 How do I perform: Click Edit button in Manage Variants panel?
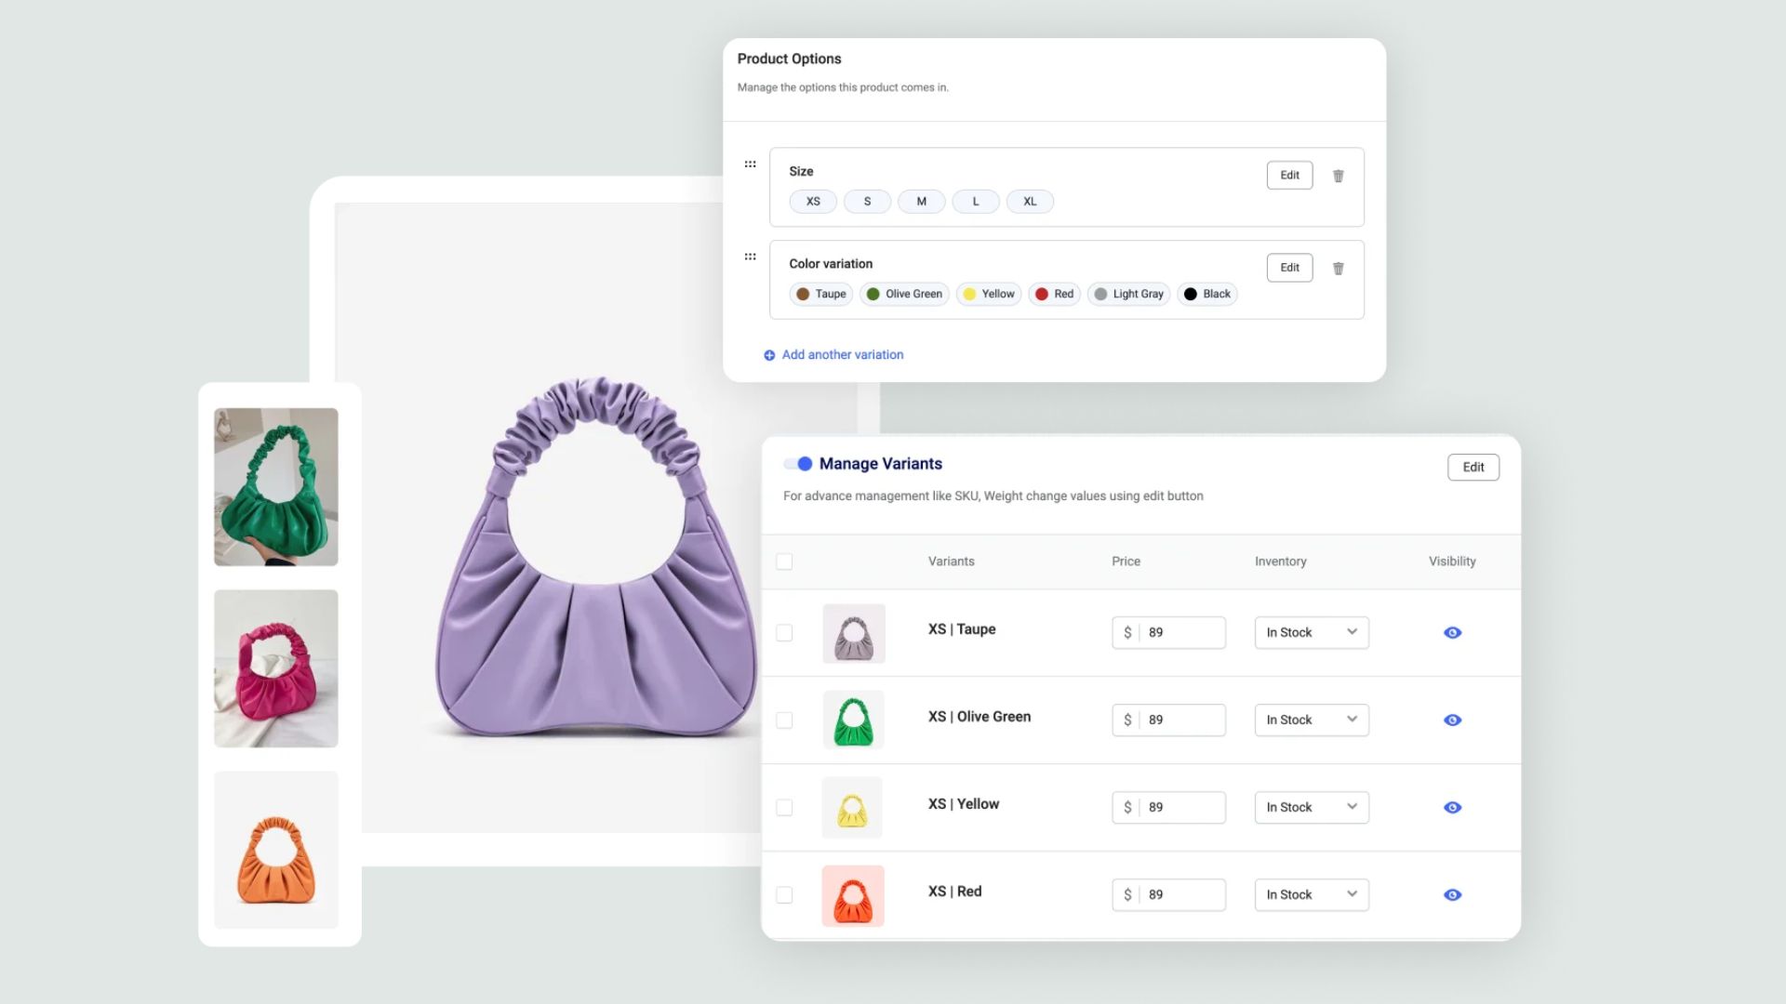[1473, 467]
